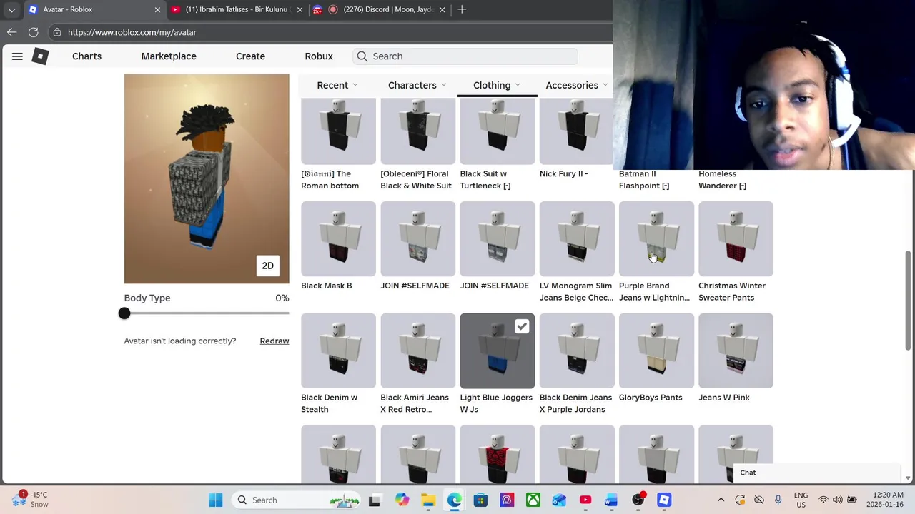Open Homeless Wanderer item link
The width and height of the screenshot is (915, 514).
tap(722, 180)
